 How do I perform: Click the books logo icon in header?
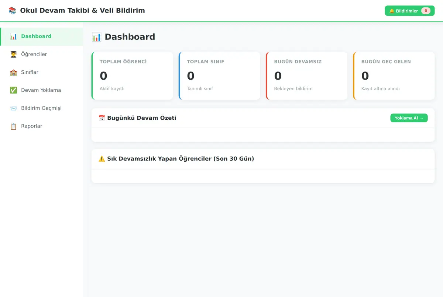[13, 11]
